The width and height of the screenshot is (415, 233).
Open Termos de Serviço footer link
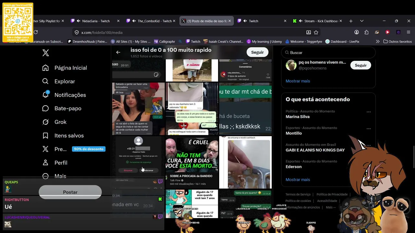coord(298,194)
